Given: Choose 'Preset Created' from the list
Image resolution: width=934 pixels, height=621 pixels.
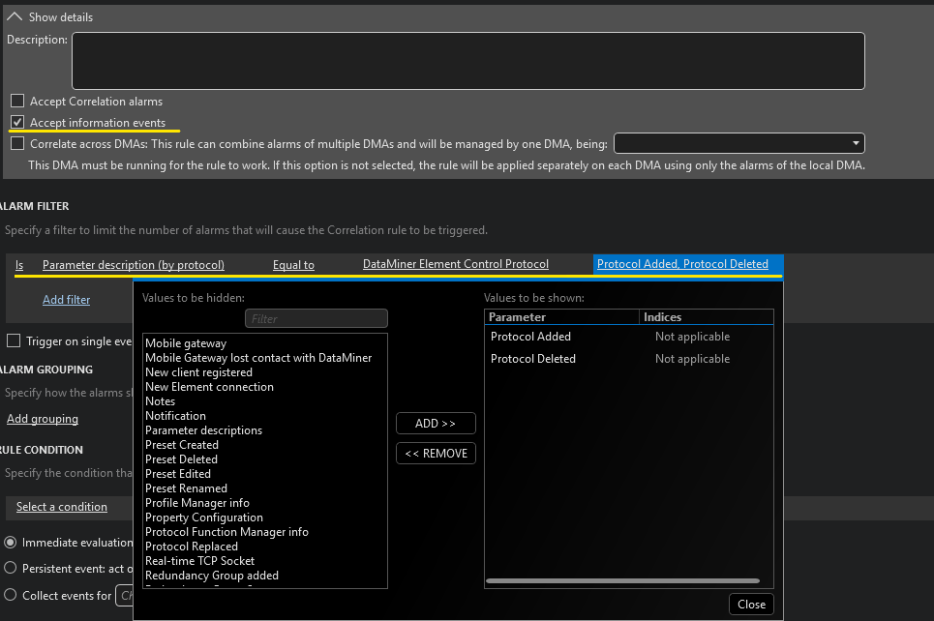Looking at the screenshot, I should tap(182, 445).
